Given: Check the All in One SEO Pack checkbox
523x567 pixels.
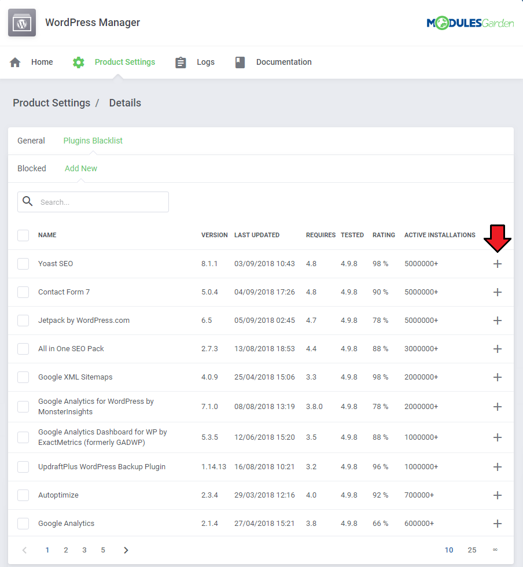Looking at the screenshot, I should click(x=23, y=348).
